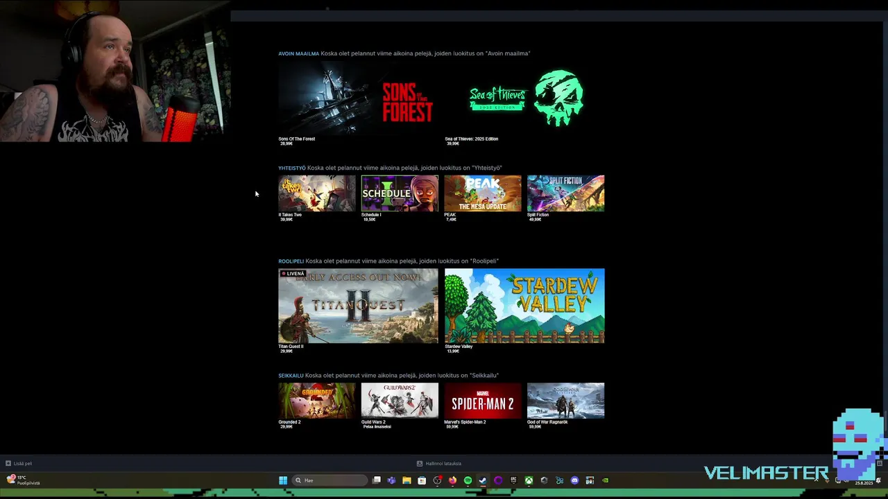Click 'Pelaa ilmaiseksi' under Guild Wars 2
Screen dimensions: 888x499
(377, 427)
